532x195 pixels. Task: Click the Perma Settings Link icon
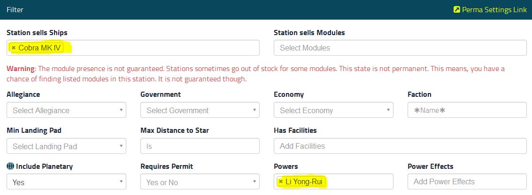point(457,10)
